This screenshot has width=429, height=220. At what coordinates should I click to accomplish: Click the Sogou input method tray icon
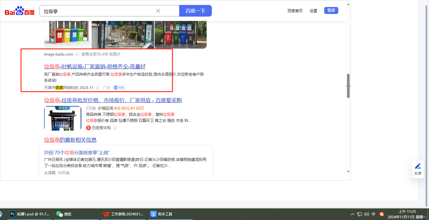[x=381, y=214]
